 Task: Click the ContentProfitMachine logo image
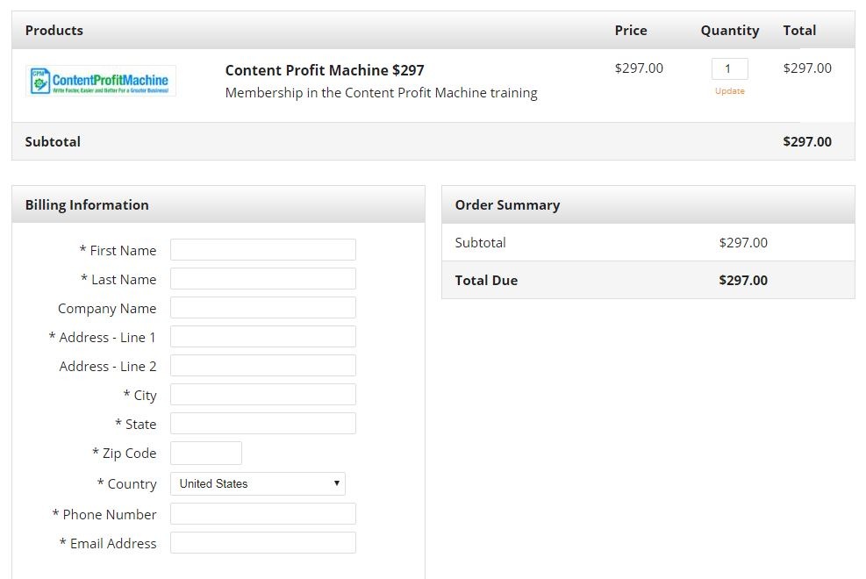pos(101,81)
